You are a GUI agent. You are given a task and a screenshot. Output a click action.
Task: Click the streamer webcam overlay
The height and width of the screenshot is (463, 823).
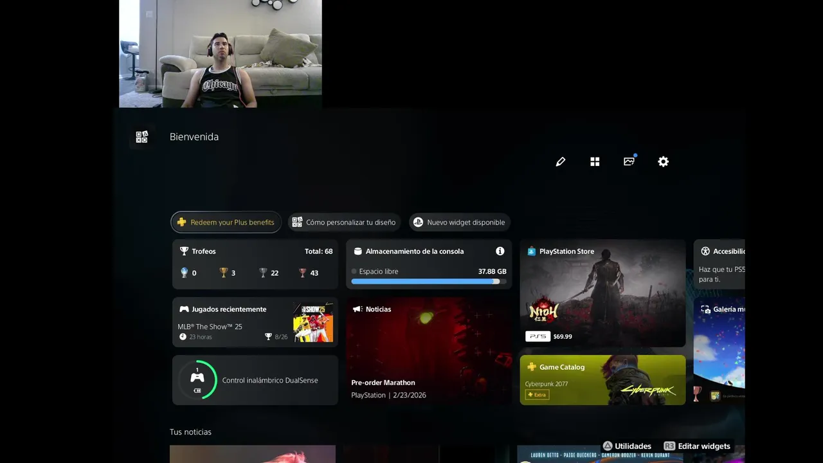pyautogui.click(x=221, y=53)
